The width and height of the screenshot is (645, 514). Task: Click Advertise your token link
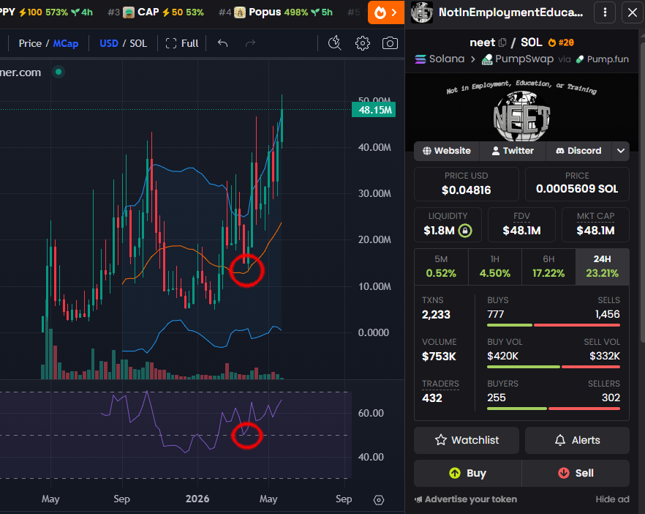tap(466, 499)
